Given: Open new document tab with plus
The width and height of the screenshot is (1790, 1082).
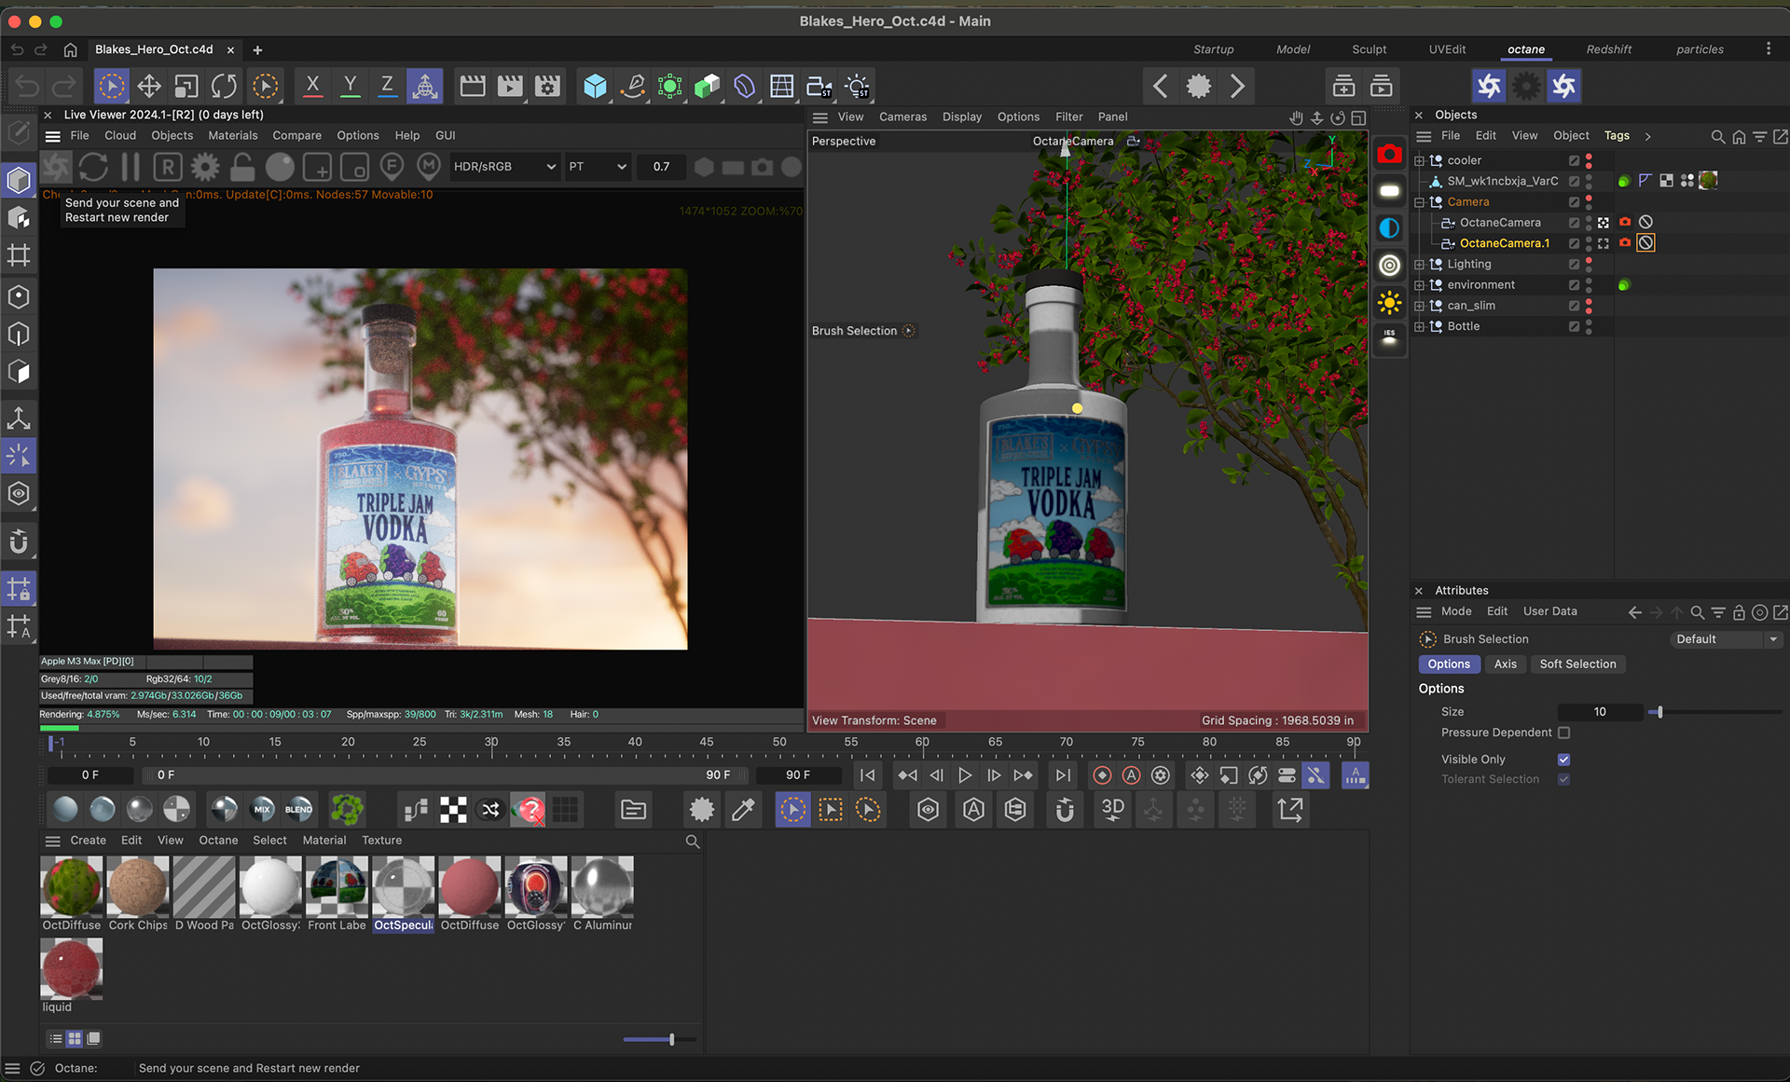Looking at the screenshot, I should click(257, 50).
